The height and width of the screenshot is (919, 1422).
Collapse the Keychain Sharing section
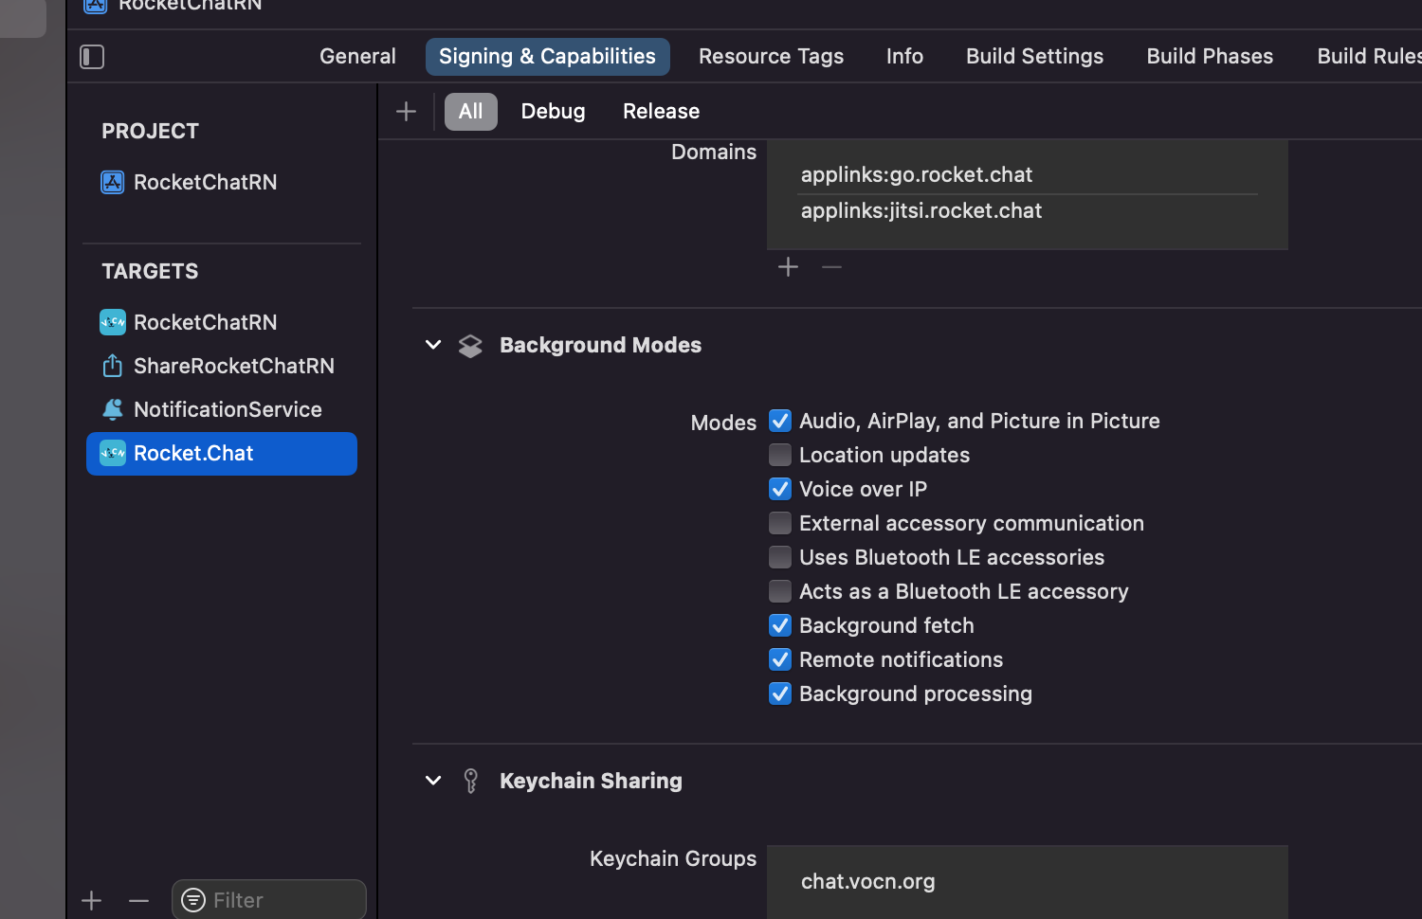tap(433, 781)
